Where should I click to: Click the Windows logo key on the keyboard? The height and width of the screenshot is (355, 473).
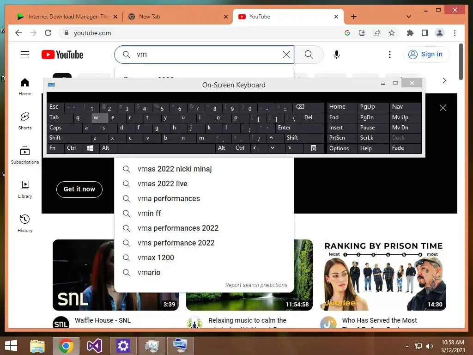pos(90,148)
